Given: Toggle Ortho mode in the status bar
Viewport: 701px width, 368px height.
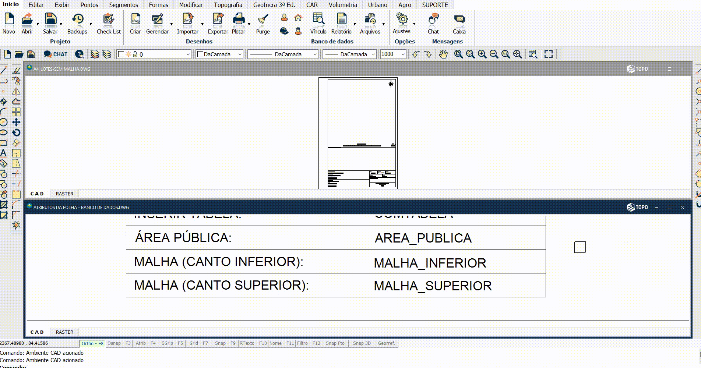Looking at the screenshot, I should (93, 343).
